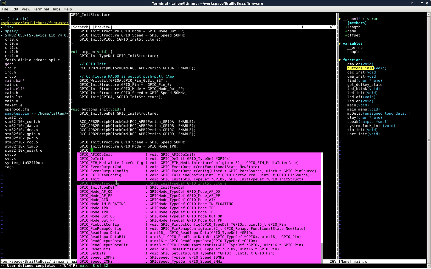Jump to uart_init in taglist

point(364,134)
